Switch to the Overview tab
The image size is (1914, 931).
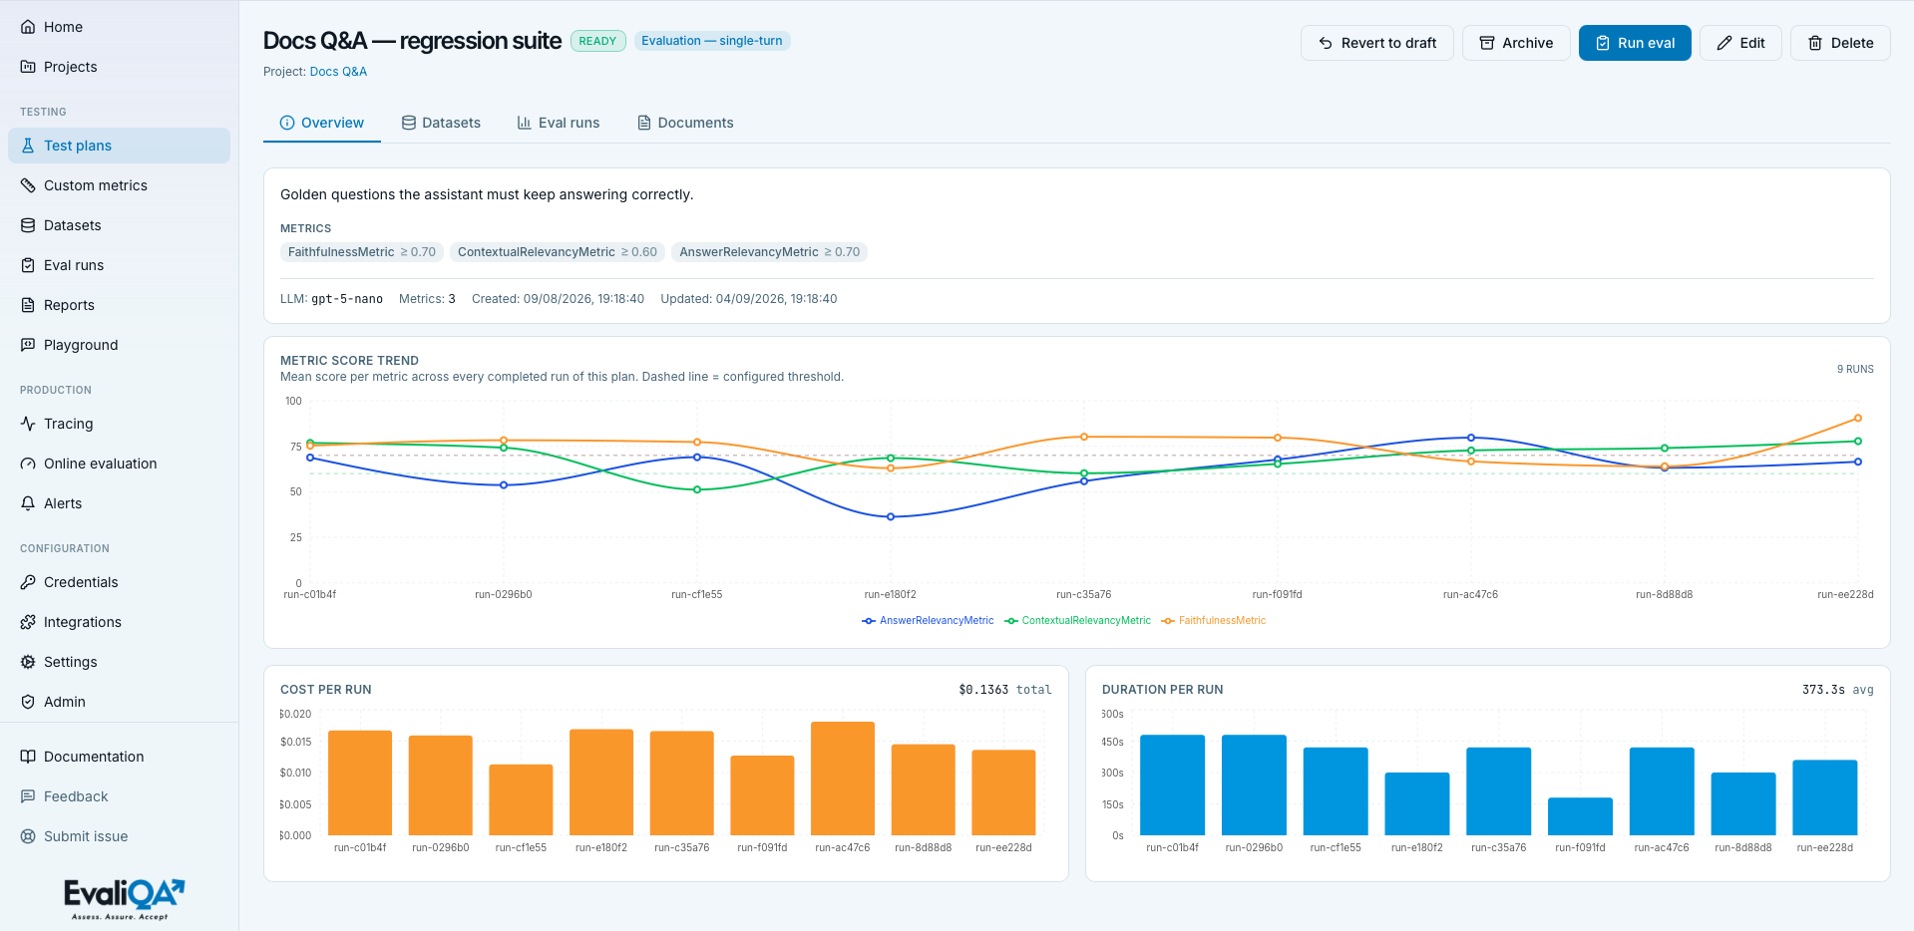point(322,123)
